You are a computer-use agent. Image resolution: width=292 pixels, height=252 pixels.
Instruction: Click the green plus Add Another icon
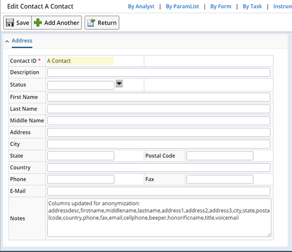(x=38, y=23)
